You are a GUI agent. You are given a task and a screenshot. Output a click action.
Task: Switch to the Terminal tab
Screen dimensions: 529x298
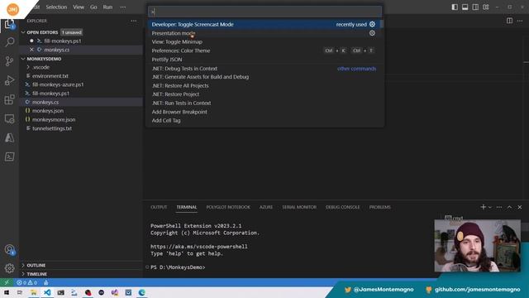[x=187, y=207]
